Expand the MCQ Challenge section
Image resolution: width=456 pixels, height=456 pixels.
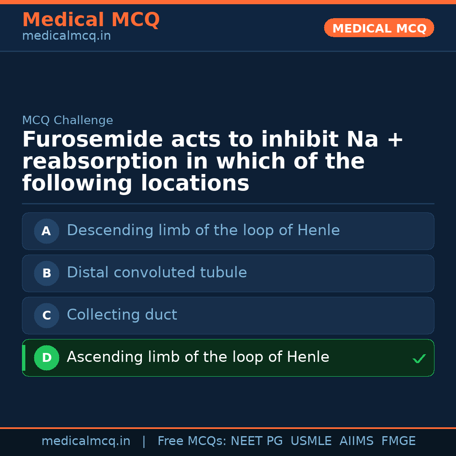[67, 120]
